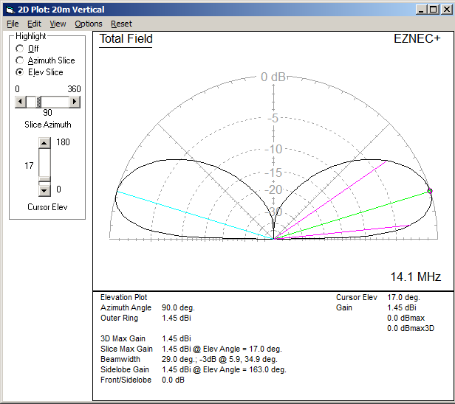This screenshot has height=404, width=455.
Task: Click the '-20' dB ring label
Action: click(x=273, y=190)
